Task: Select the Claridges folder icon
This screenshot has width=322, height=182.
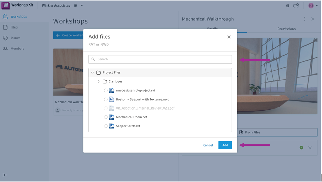Action: pos(105,82)
